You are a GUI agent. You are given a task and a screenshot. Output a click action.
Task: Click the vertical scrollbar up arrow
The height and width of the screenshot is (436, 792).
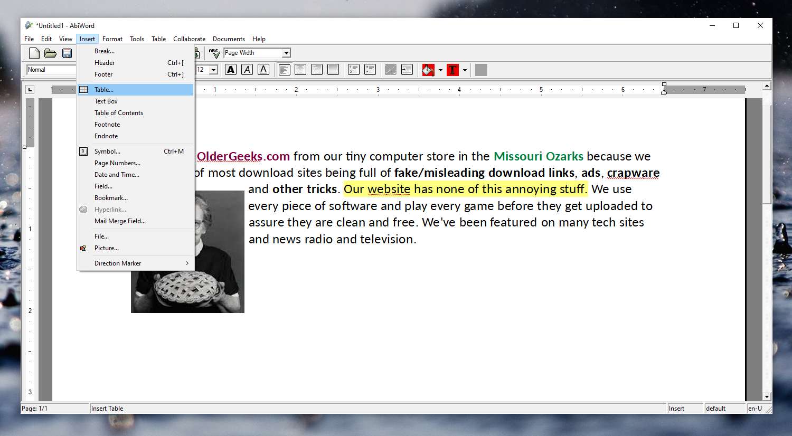pos(767,86)
